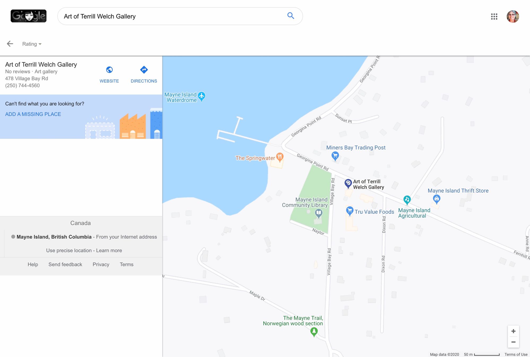The image size is (530, 357).
Task: Click the Mayne Island Thrift Store pin
Action: [x=437, y=199]
